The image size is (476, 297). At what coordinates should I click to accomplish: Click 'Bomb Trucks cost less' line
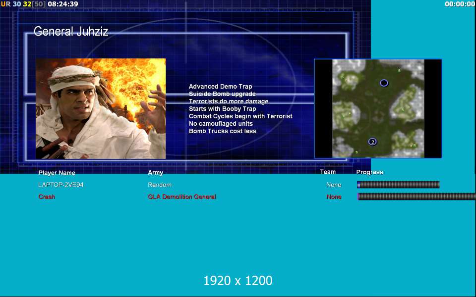223,131
